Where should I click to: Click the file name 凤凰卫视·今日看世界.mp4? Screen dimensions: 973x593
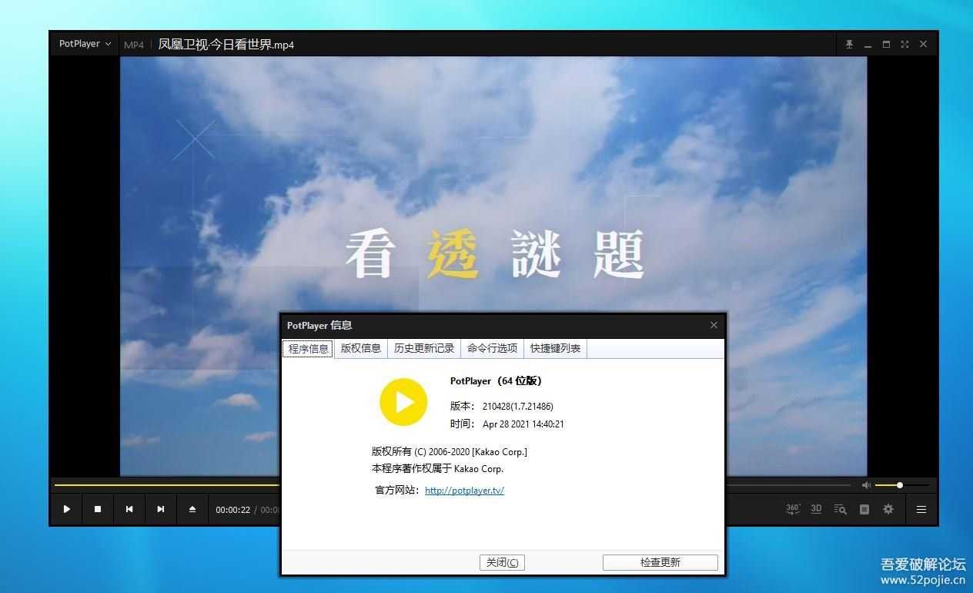click(x=226, y=45)
